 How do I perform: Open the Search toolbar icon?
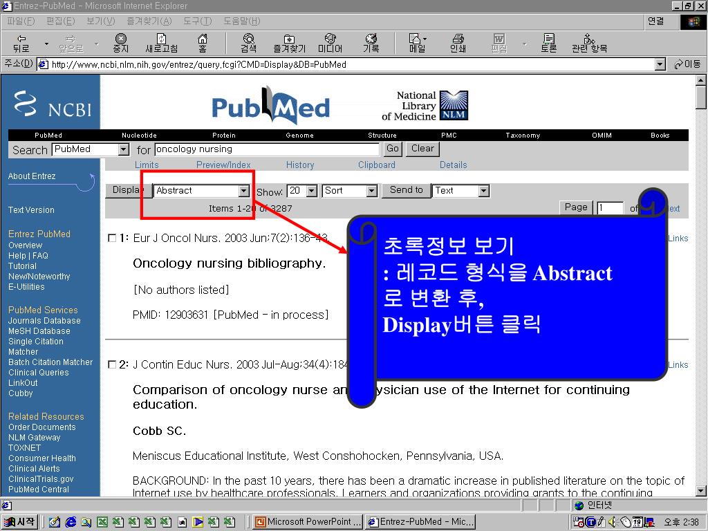coord(248,44)
